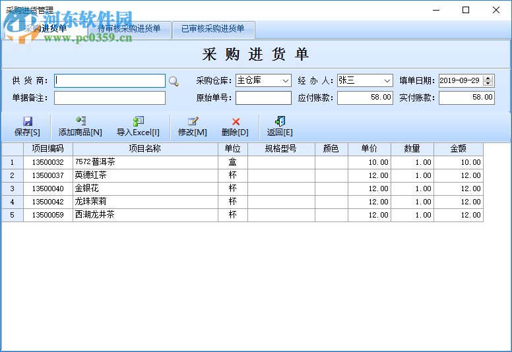Click the Modify [M] edit icon
Screen dimensions: 512x352
coord(193,121)
